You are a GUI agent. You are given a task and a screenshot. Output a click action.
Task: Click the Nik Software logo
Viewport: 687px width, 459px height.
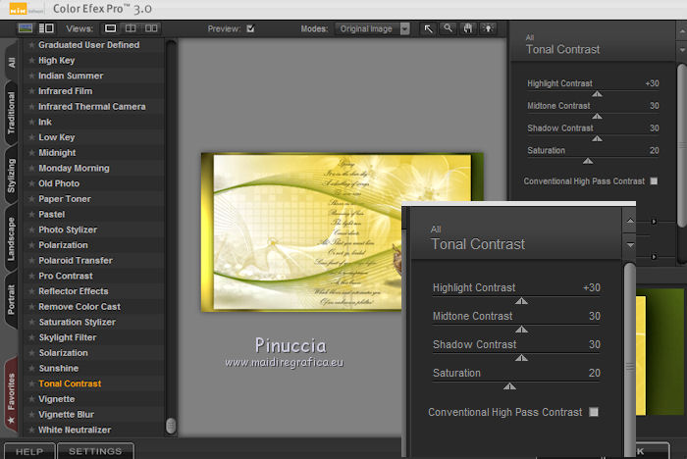18,9
